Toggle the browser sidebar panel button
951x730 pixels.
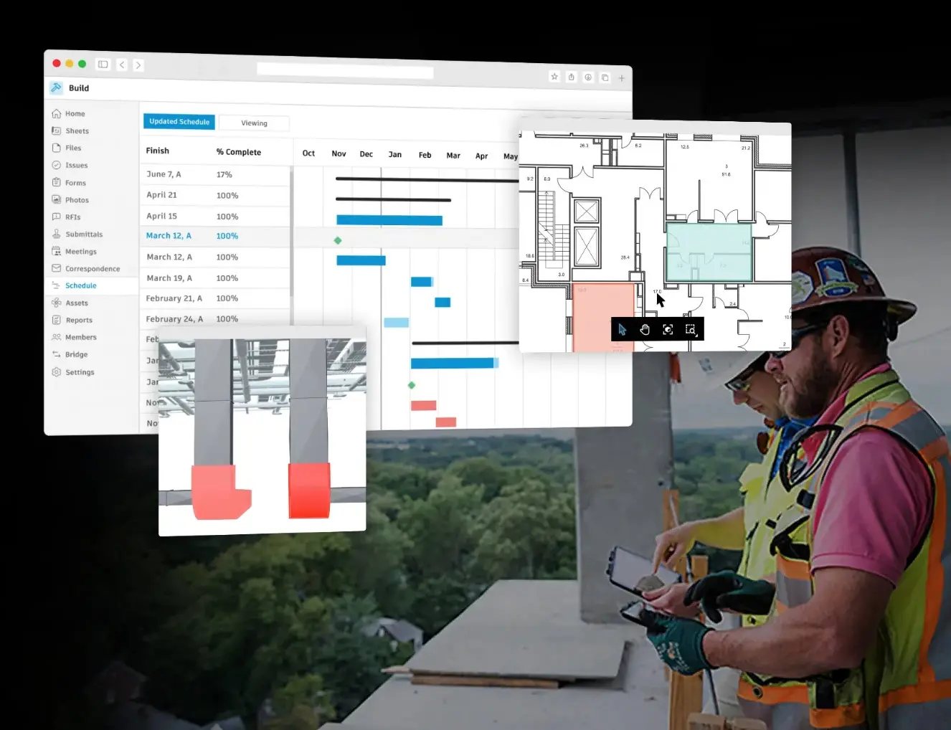point(103,65)
